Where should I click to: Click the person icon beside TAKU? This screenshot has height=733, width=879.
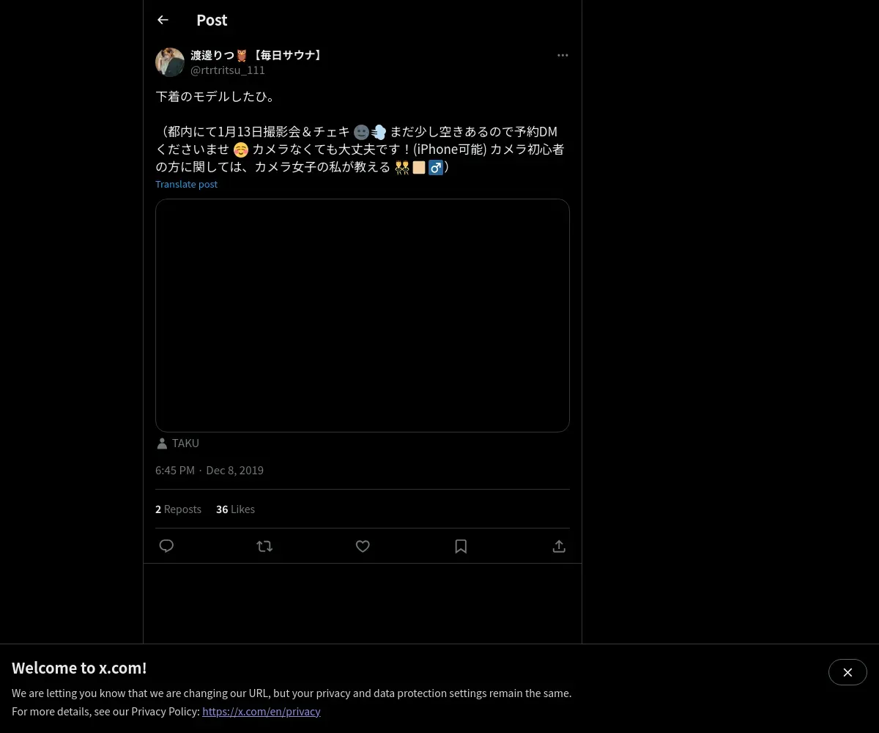pyautogui.click(x=162, y=443)
